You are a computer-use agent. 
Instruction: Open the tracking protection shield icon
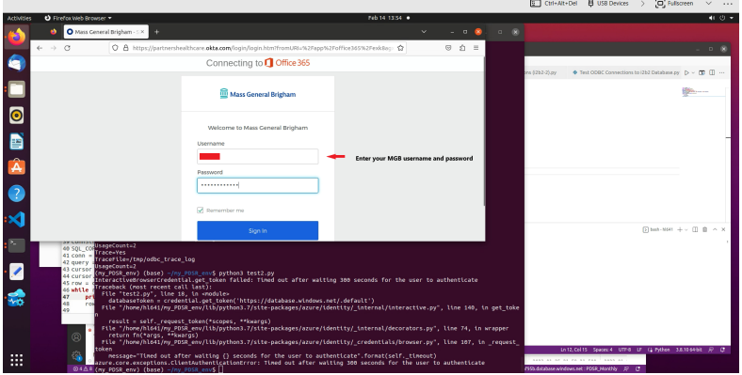coord(115,48)
